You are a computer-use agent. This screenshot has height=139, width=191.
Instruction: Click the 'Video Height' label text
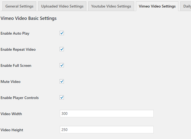tap(12, 130)
